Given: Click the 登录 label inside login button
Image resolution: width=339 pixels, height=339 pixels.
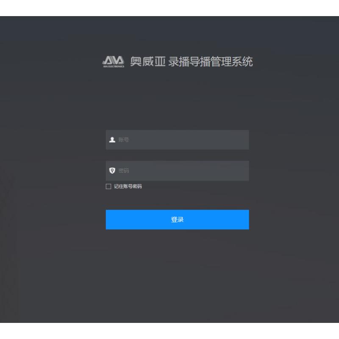Looking at the screenshot, I should click(177, 220).
